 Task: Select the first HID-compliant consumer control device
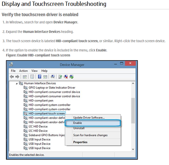54,92
